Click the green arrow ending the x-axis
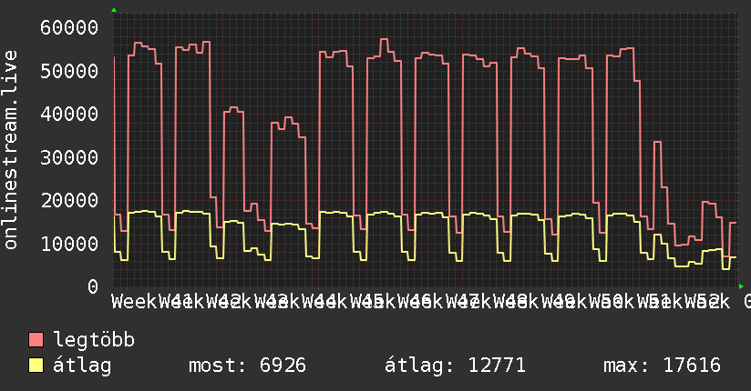This screenshot has width=751, height=391. point(741,286)
